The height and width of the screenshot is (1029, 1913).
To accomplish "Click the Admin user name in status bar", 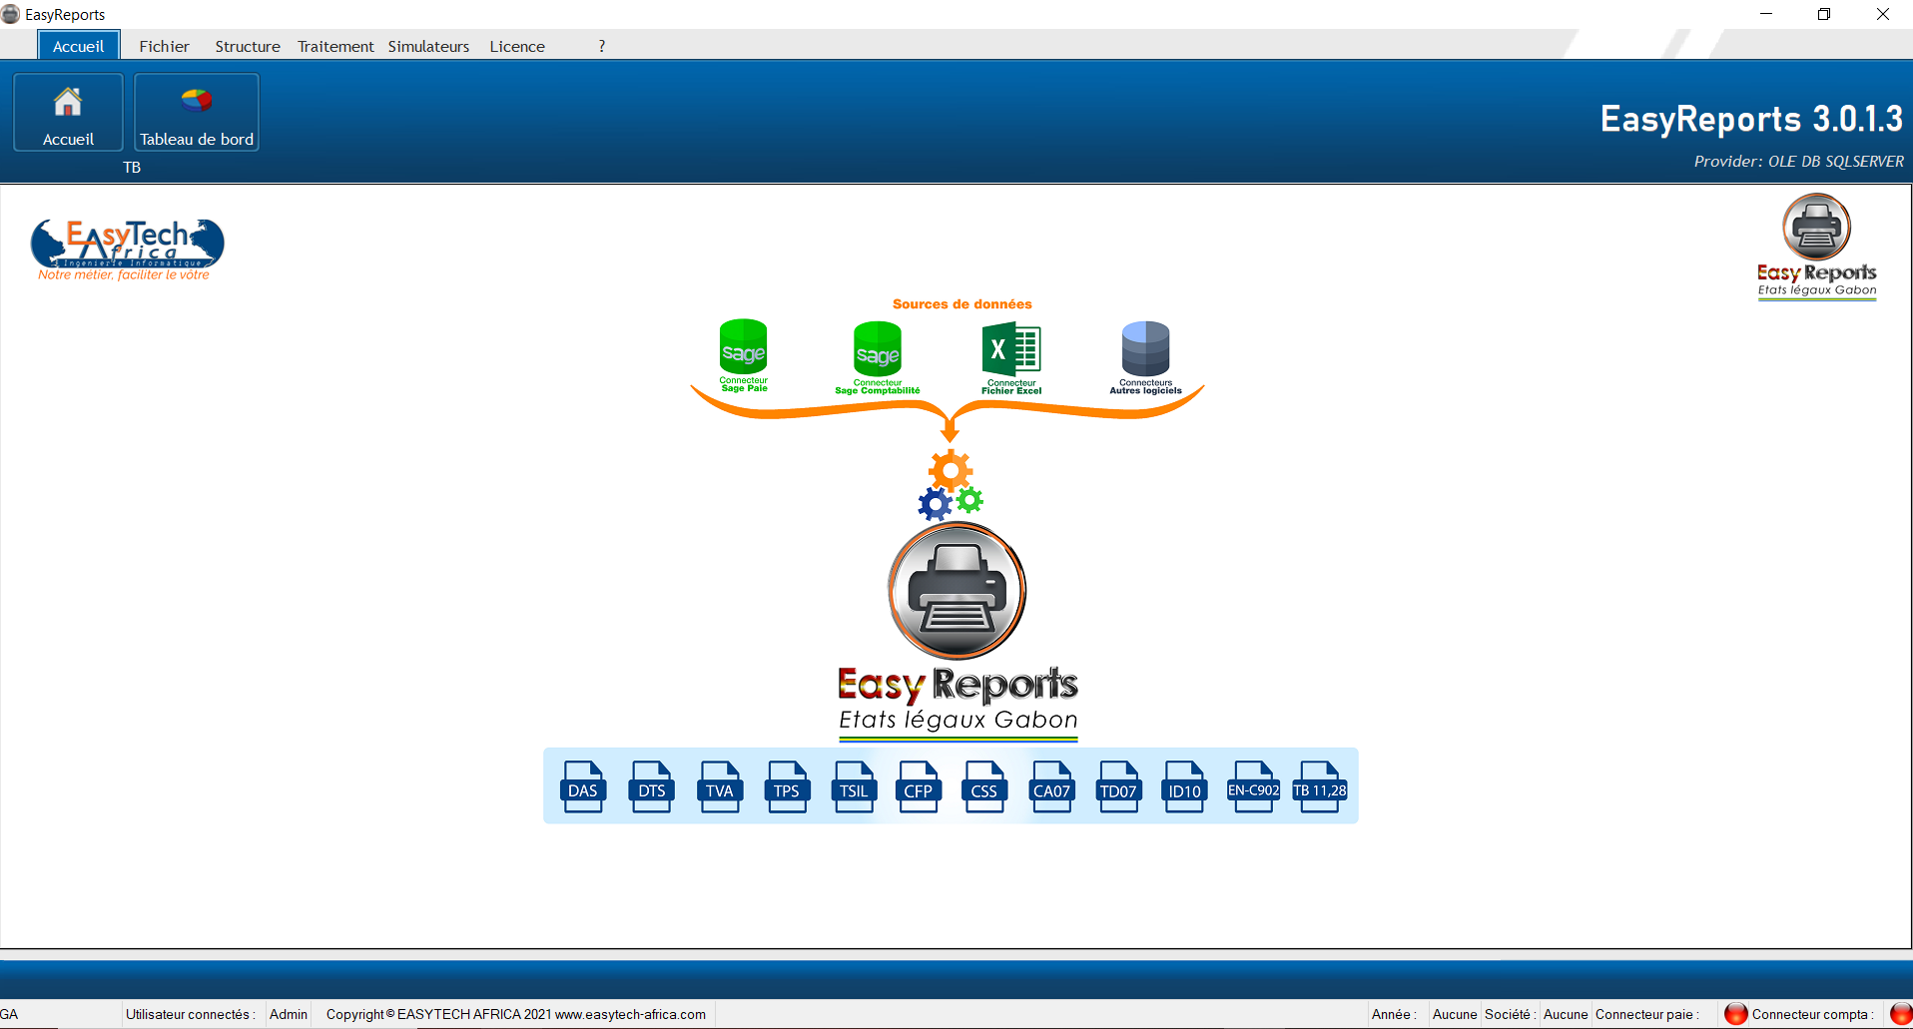I will coord(289,1014).
